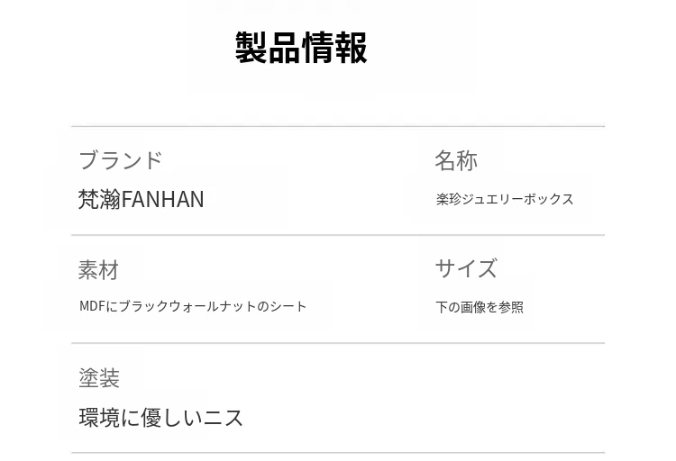Screen dimensions: 676x461
Task: Click the 製品情報 heading
Action: pos(301,48)
